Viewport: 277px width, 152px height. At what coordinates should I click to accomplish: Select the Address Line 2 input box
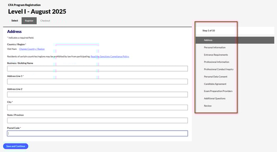coord(97,94)
